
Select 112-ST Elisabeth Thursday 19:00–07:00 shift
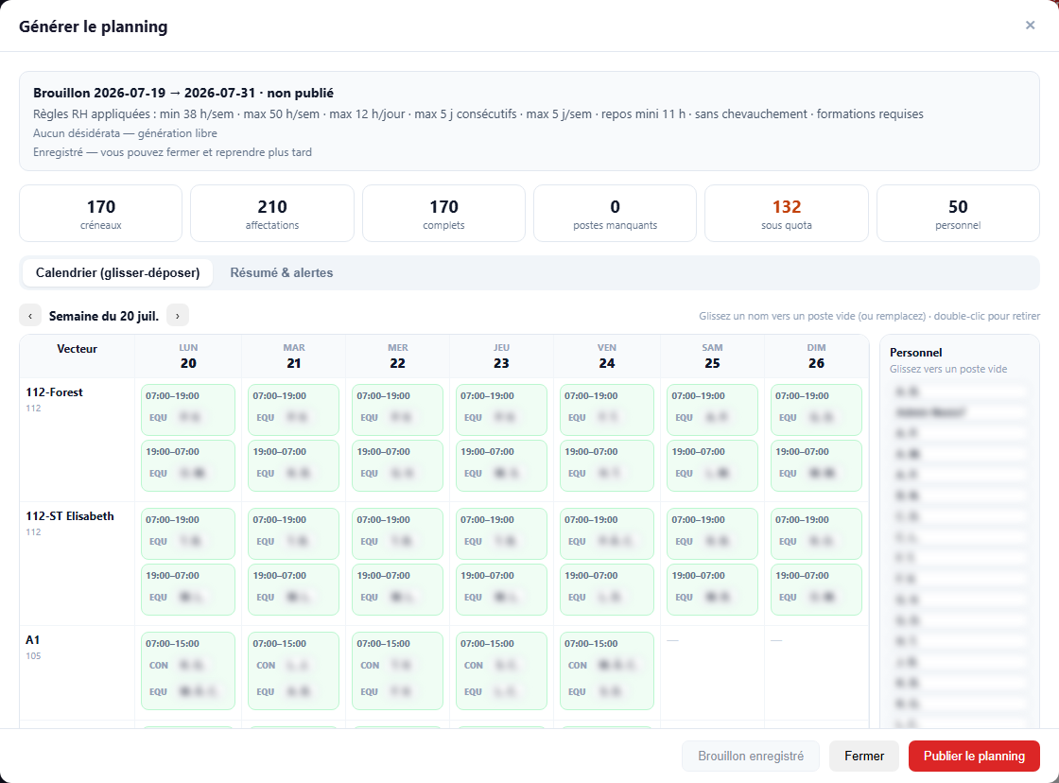[x=501, y=590]
